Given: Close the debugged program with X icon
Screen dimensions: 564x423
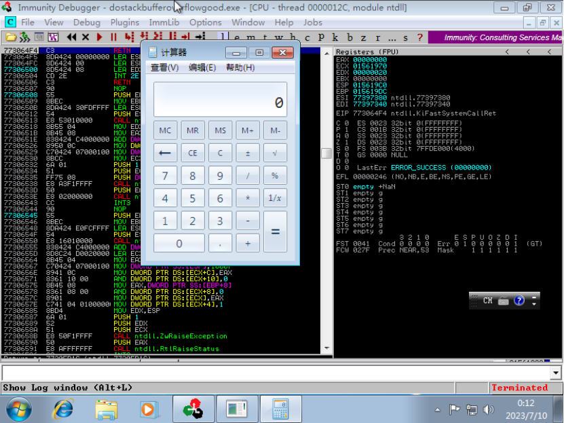Looking at the screenshot, I should [x=86, y=37].
